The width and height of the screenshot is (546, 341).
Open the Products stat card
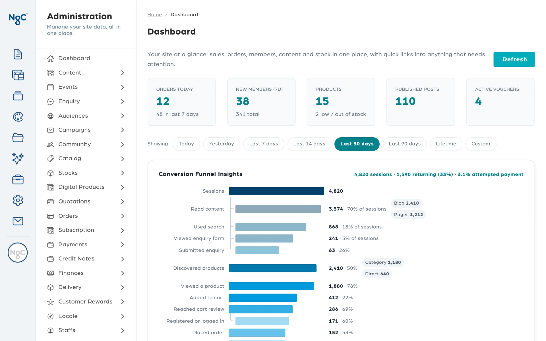(341, 102)
